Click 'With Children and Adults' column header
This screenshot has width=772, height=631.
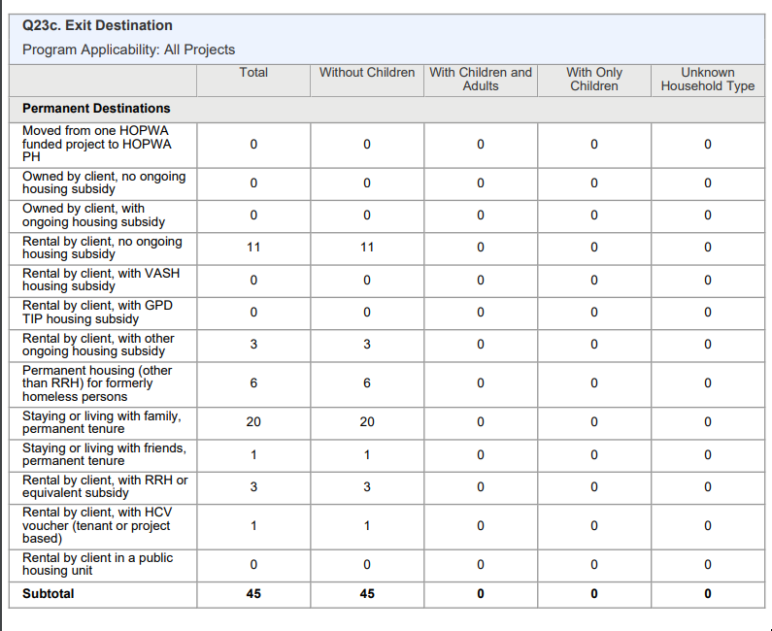pyautogui.click(x=481, y=80)
